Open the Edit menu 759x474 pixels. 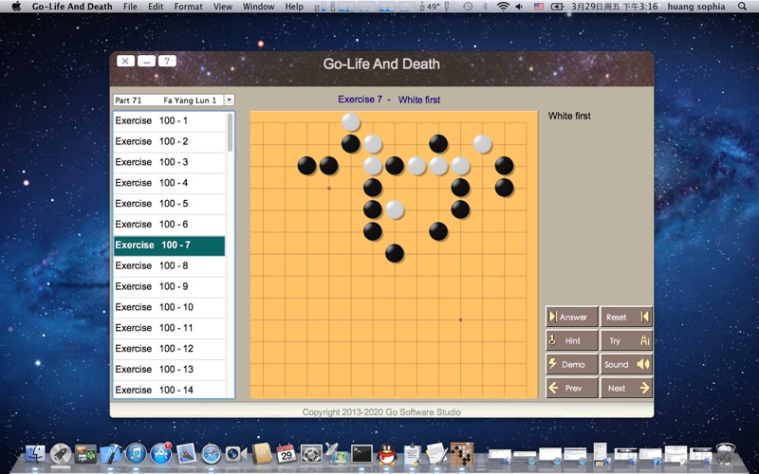156,7
